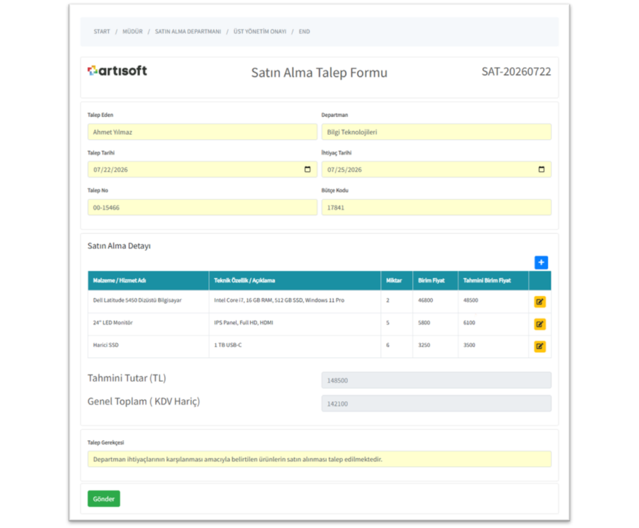Edit the Dell Latitude 5450 row
Screen dimensions: 639x528
pos(540,302)
